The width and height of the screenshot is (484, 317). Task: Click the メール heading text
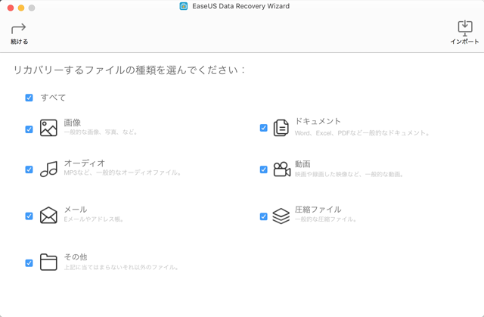point(76,210)
